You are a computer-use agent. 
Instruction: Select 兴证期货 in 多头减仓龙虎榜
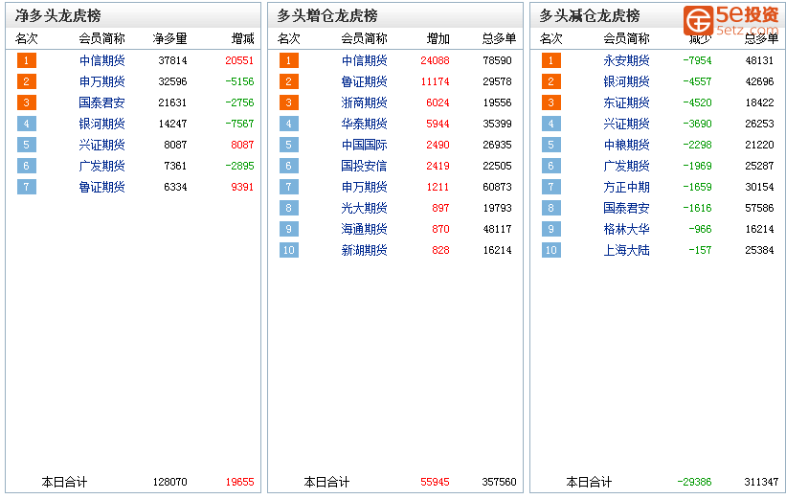pos(626,124)
